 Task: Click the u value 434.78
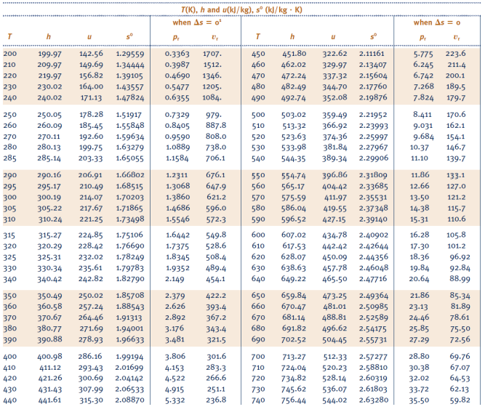(334, 235)
